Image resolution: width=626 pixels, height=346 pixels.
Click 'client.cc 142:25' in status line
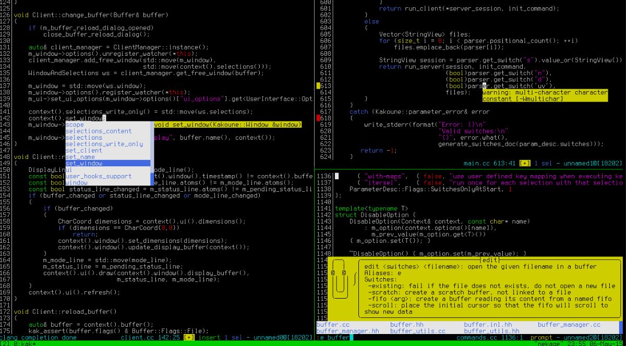point(150,338)
